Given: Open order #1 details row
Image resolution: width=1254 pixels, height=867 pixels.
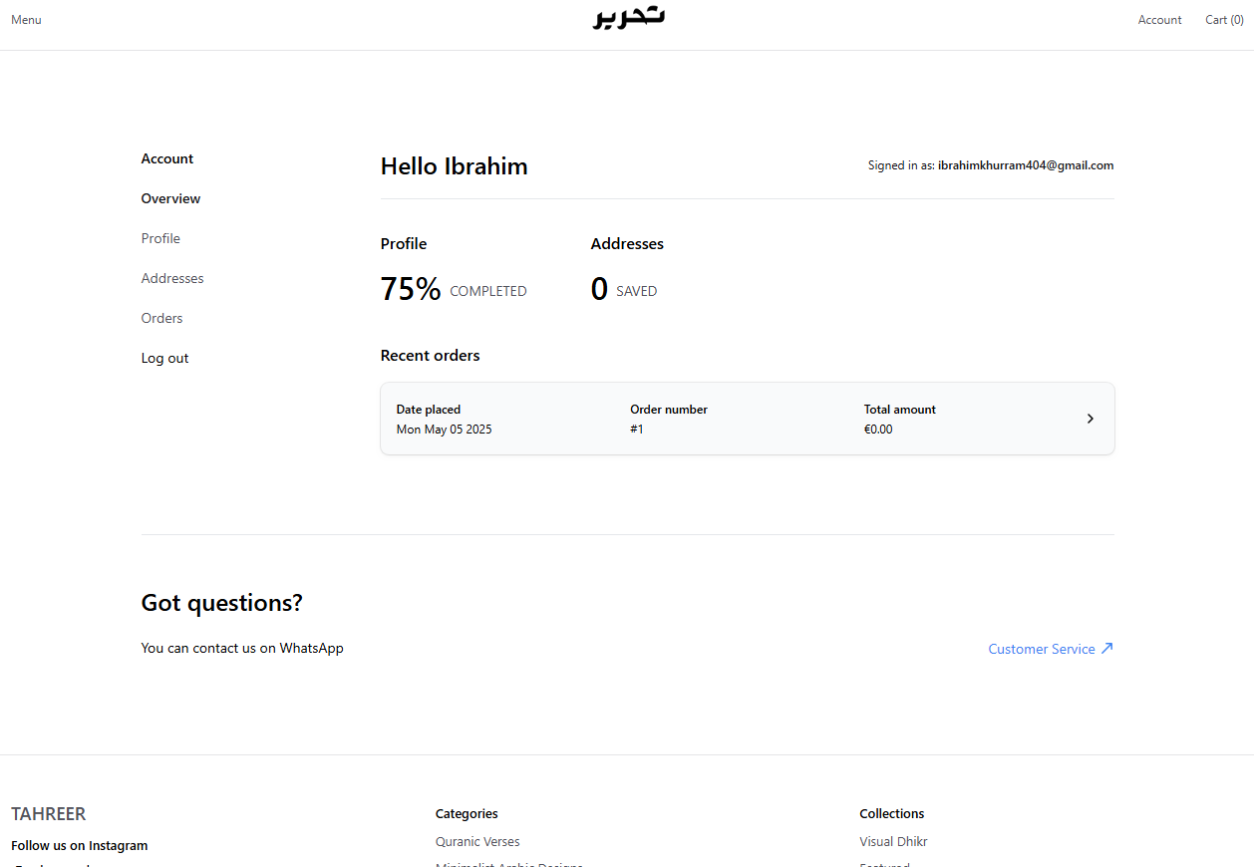Looking at the screenshot, I should (x=746, y=419).
